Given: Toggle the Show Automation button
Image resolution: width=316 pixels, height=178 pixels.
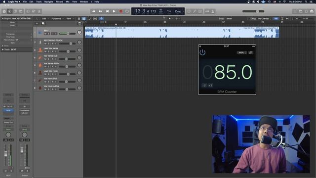Looking at the screenshot, I should coord(90,19).
